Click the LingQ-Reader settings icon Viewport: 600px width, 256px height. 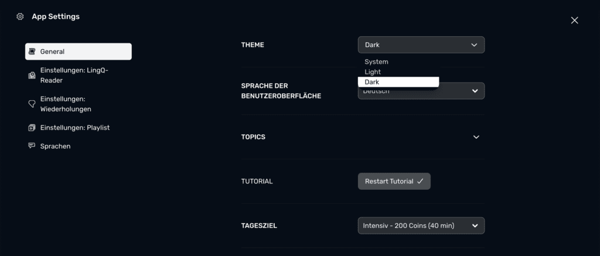point(32,76)
